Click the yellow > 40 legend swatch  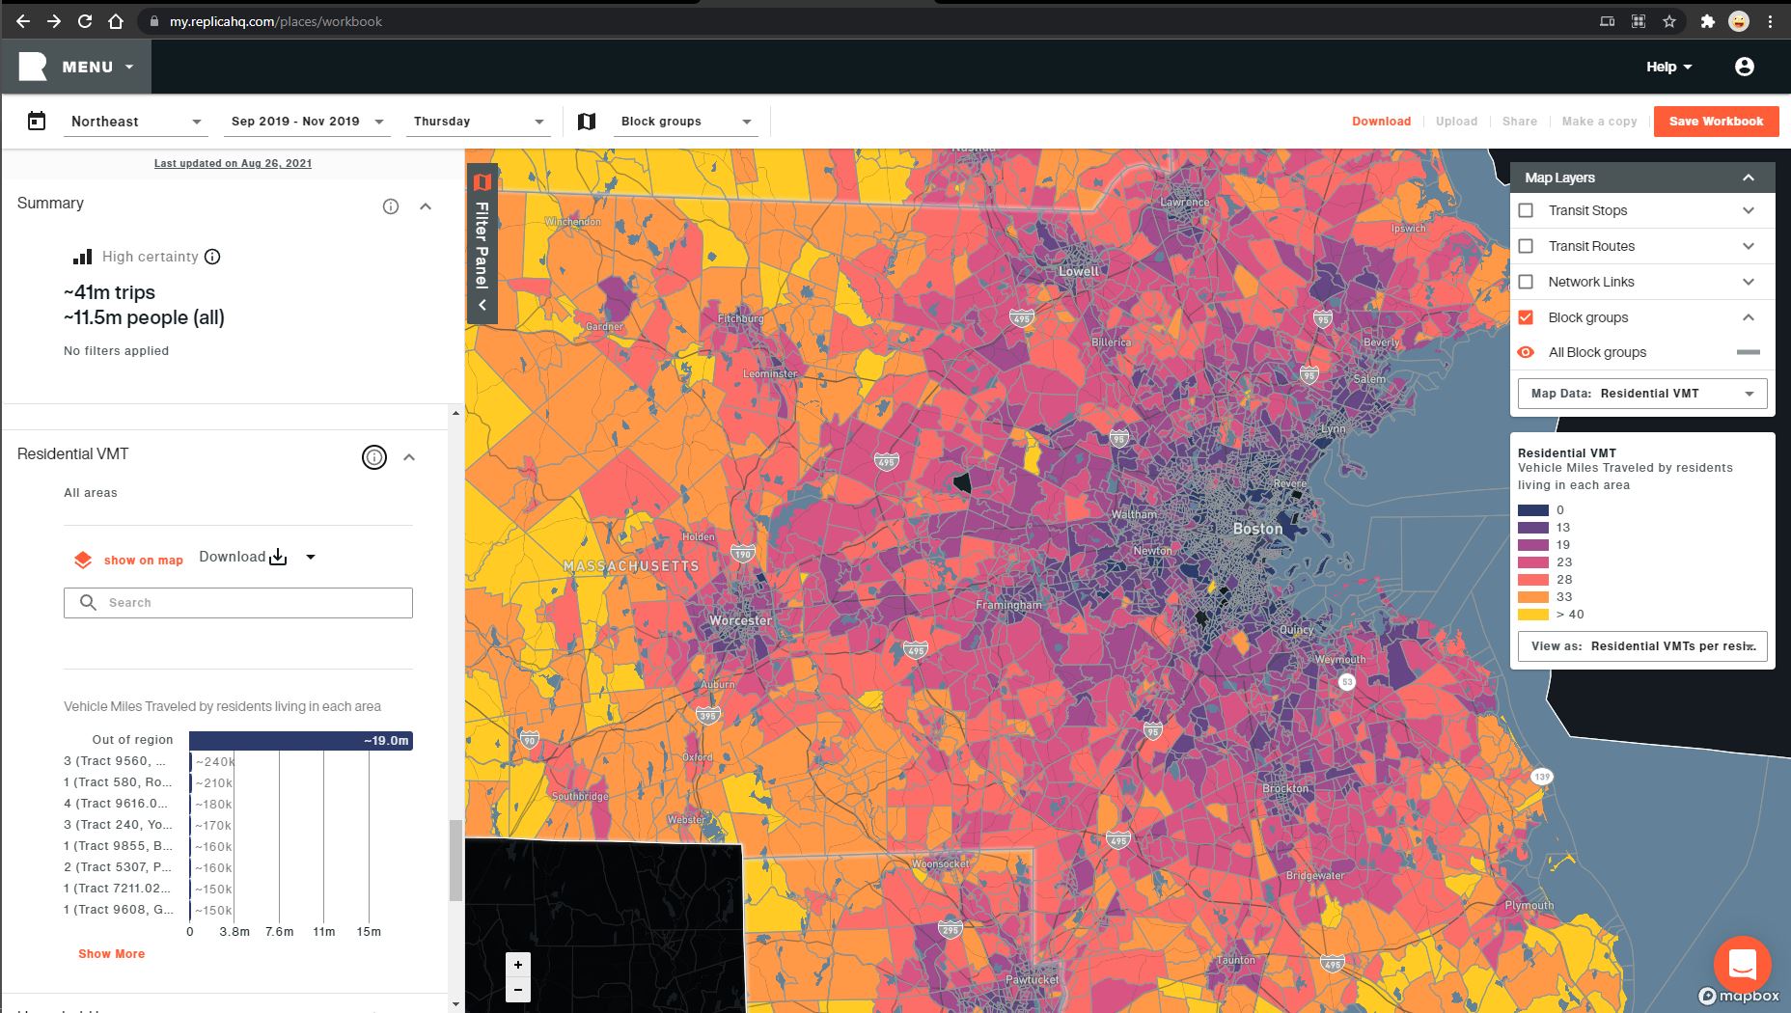[x=1532, y=615]
